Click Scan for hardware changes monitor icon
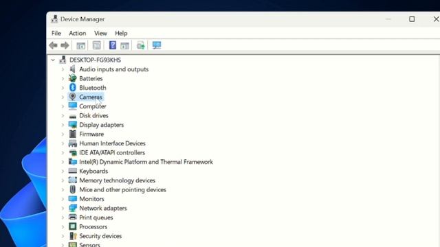This screenshot has width=440, height=247. tap(157, 45)
